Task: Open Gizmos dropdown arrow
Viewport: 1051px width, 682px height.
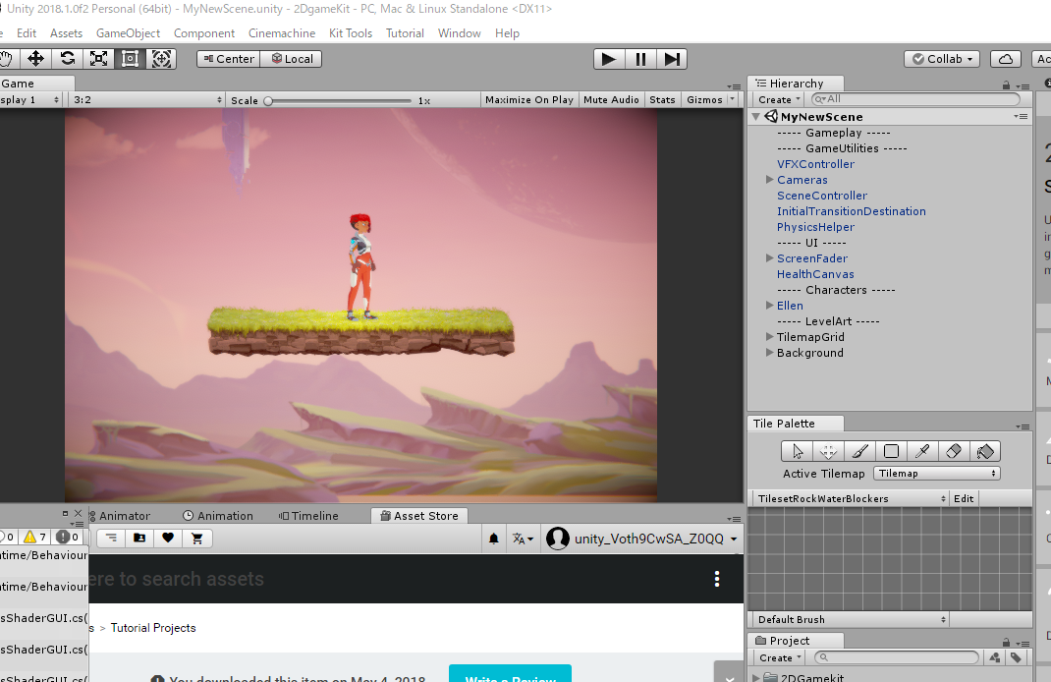Action: pos(733,100)
